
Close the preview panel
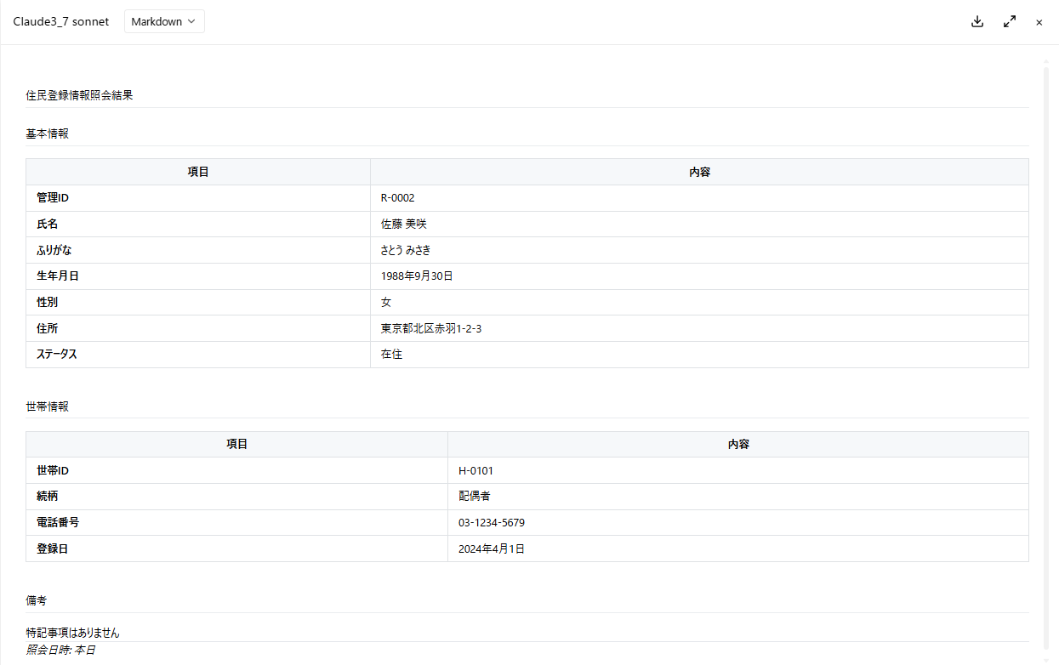pos(1039,23)
